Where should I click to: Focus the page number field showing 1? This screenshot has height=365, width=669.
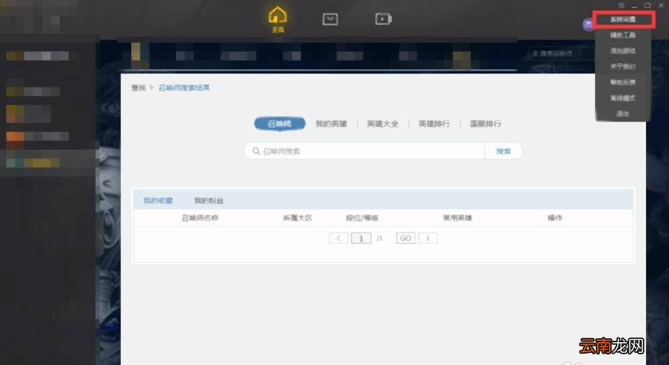pos(361,238)
